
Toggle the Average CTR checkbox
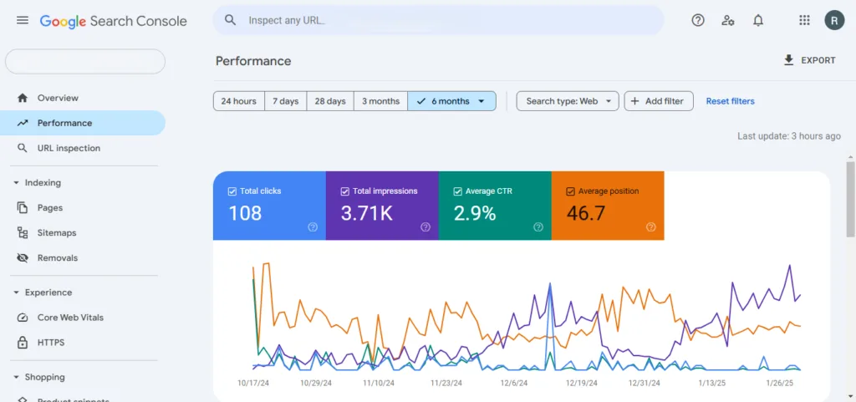458,191
